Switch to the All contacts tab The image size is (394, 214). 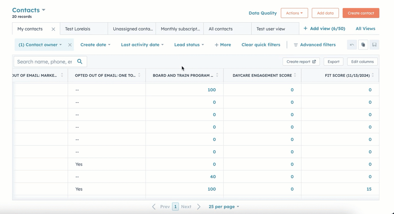[227, 29]
